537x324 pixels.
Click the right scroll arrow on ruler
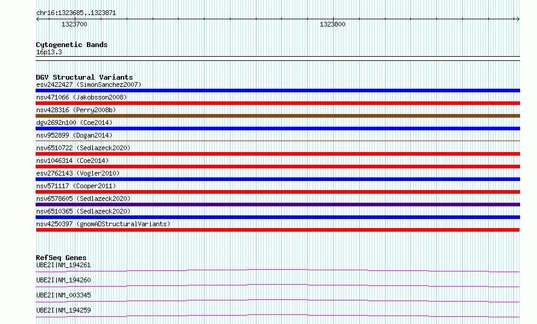pos(518,19)
